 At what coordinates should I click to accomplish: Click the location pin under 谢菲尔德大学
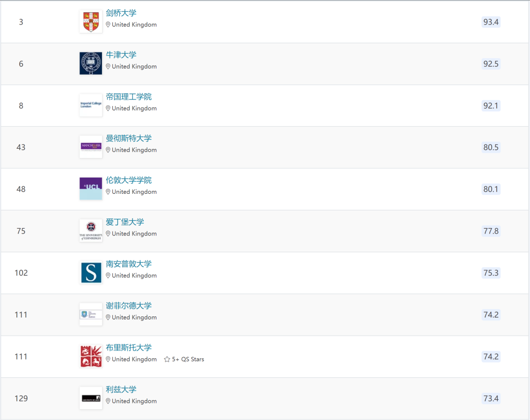(108, 317)
